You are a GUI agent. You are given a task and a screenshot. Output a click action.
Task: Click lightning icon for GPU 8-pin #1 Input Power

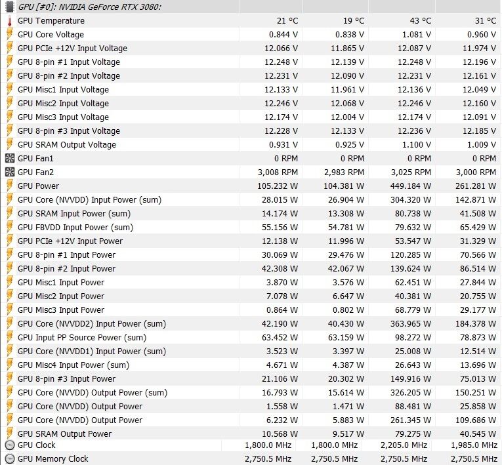click(x=10, y=254)
